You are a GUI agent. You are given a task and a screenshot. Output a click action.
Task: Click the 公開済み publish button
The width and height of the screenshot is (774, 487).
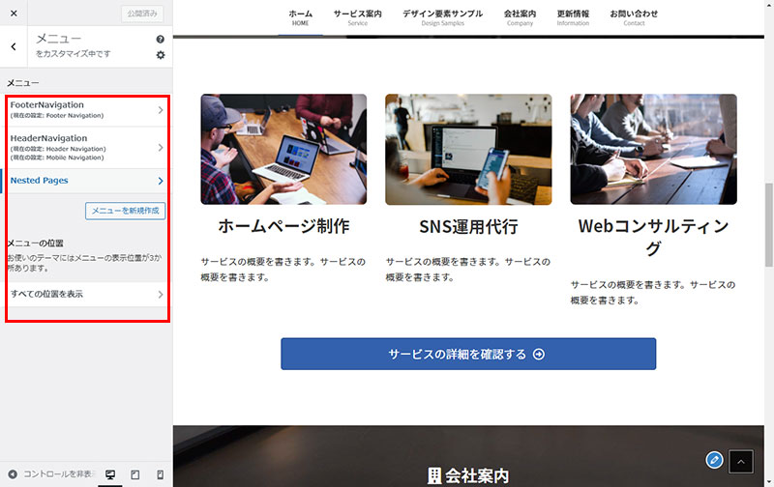click(x=143, y=14)
